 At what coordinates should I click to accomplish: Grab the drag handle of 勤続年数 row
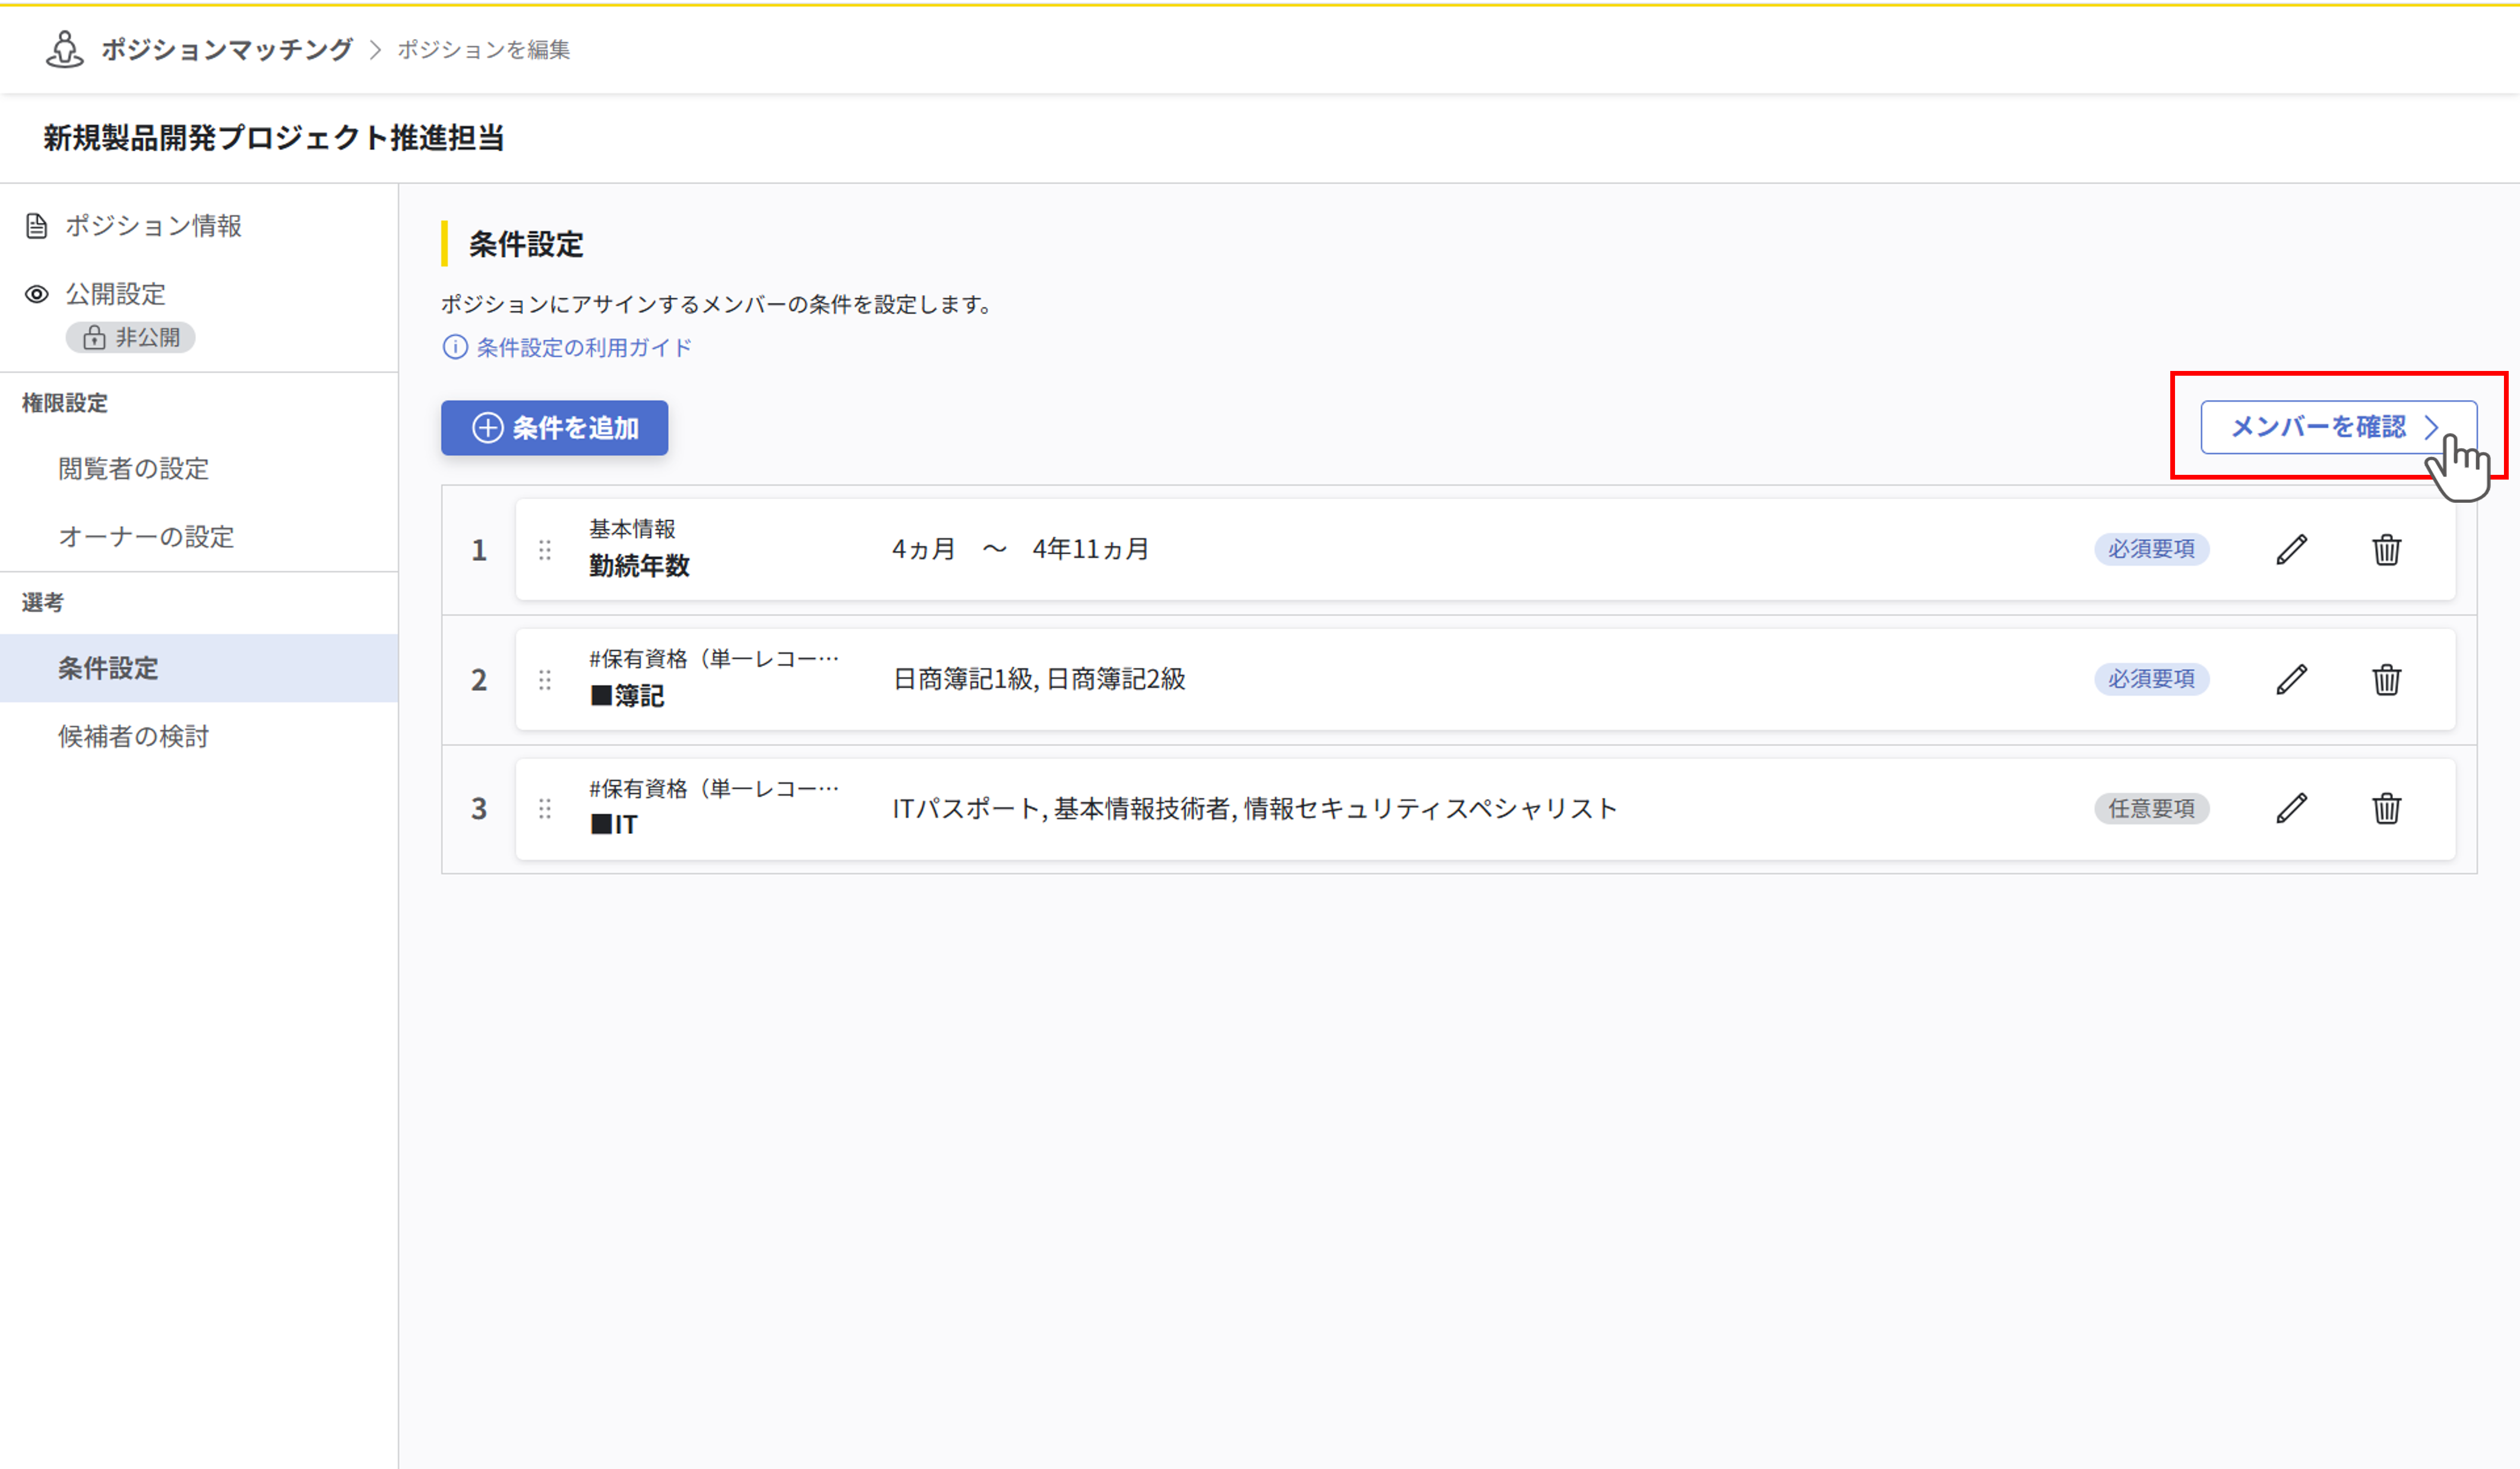[545, 550]
